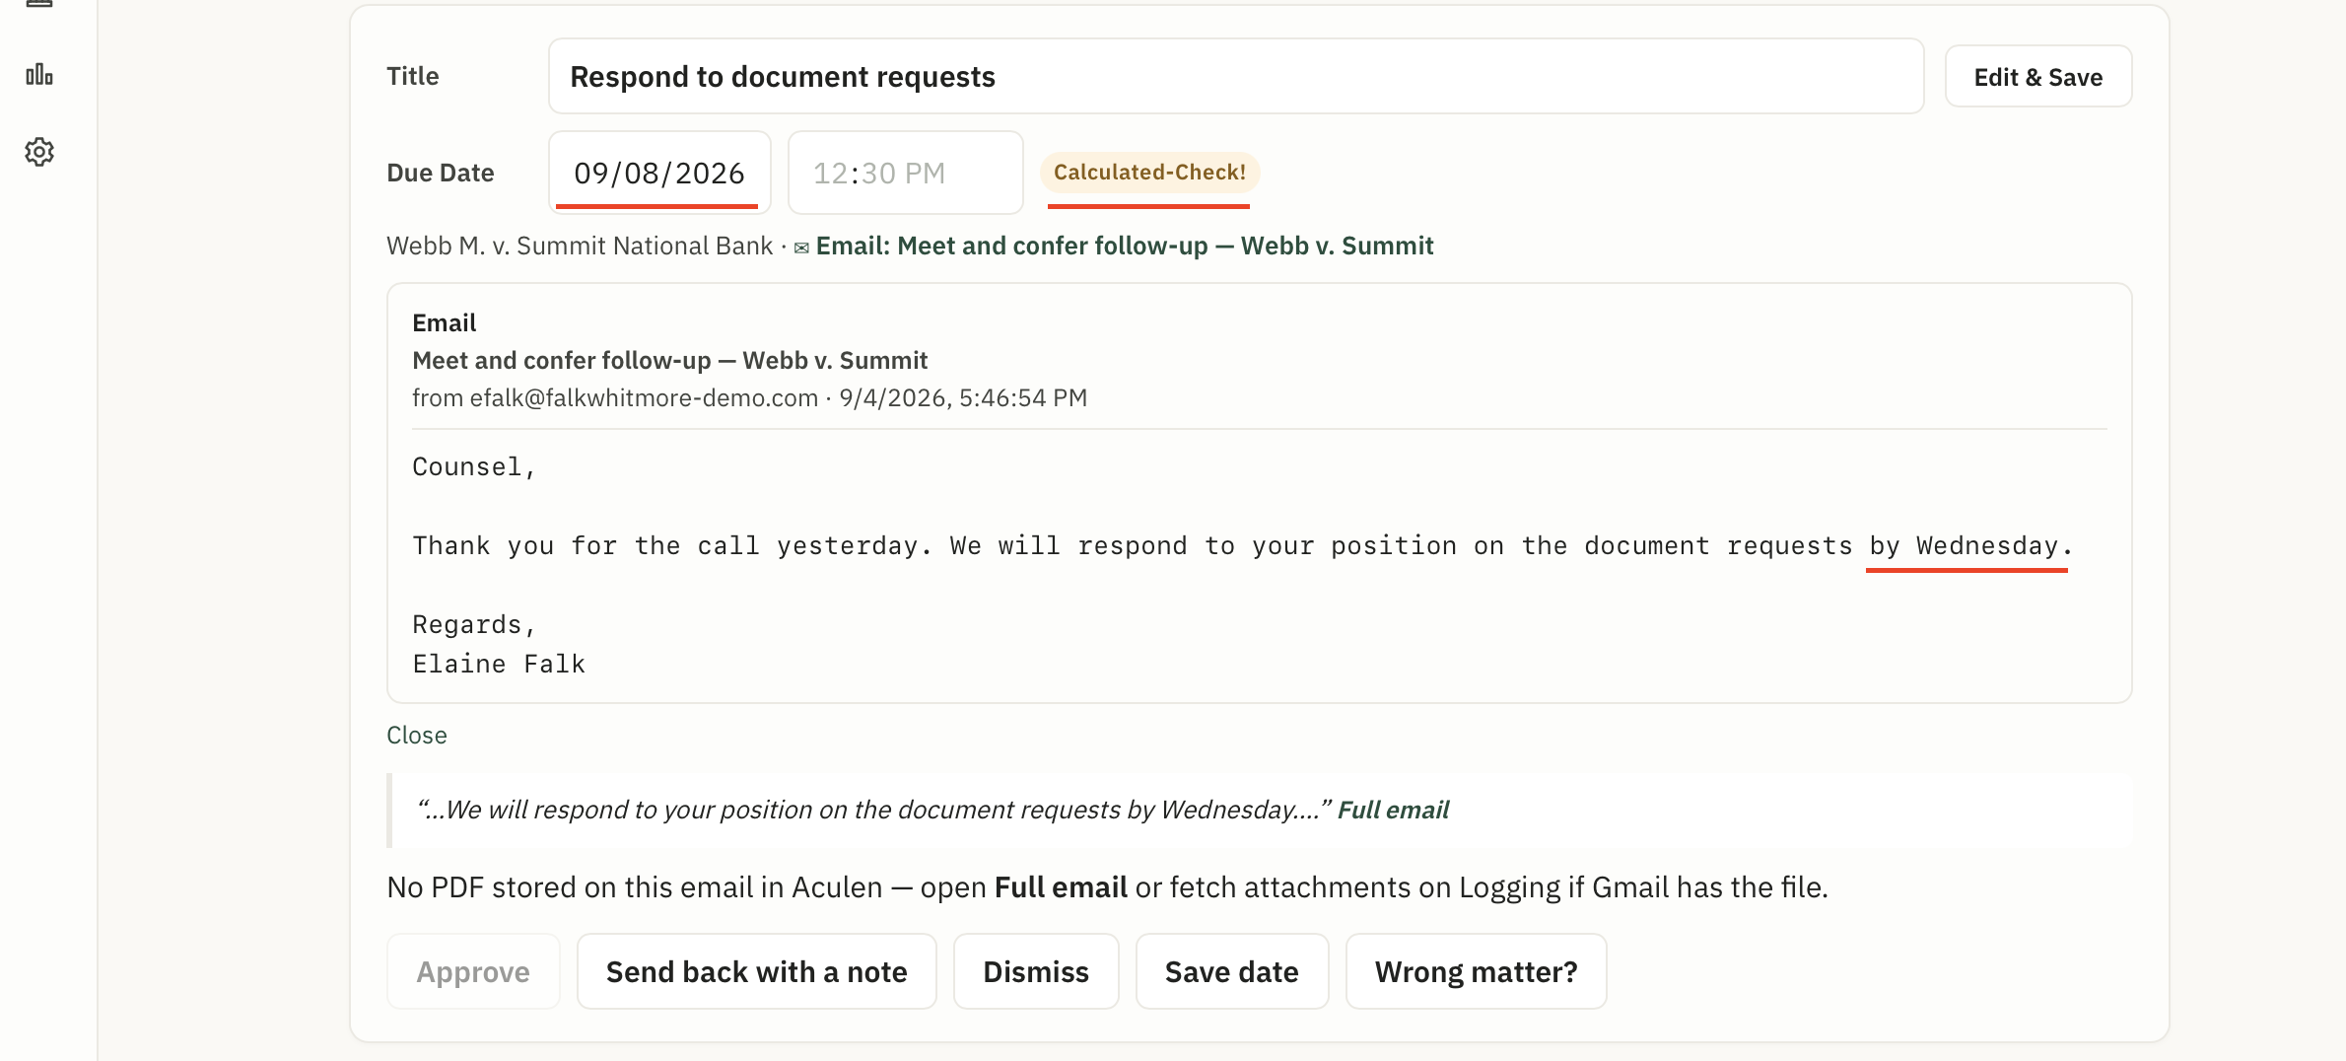
Task: Open the italic Full email link in quote
Action: click(x=1393, y=810)
